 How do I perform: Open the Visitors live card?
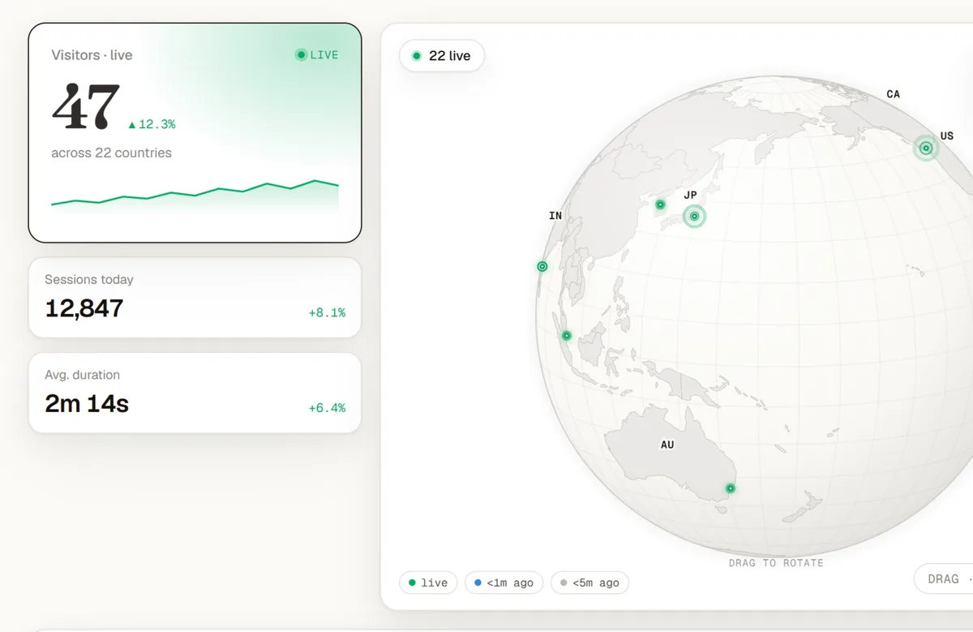[x=195, y=132]
